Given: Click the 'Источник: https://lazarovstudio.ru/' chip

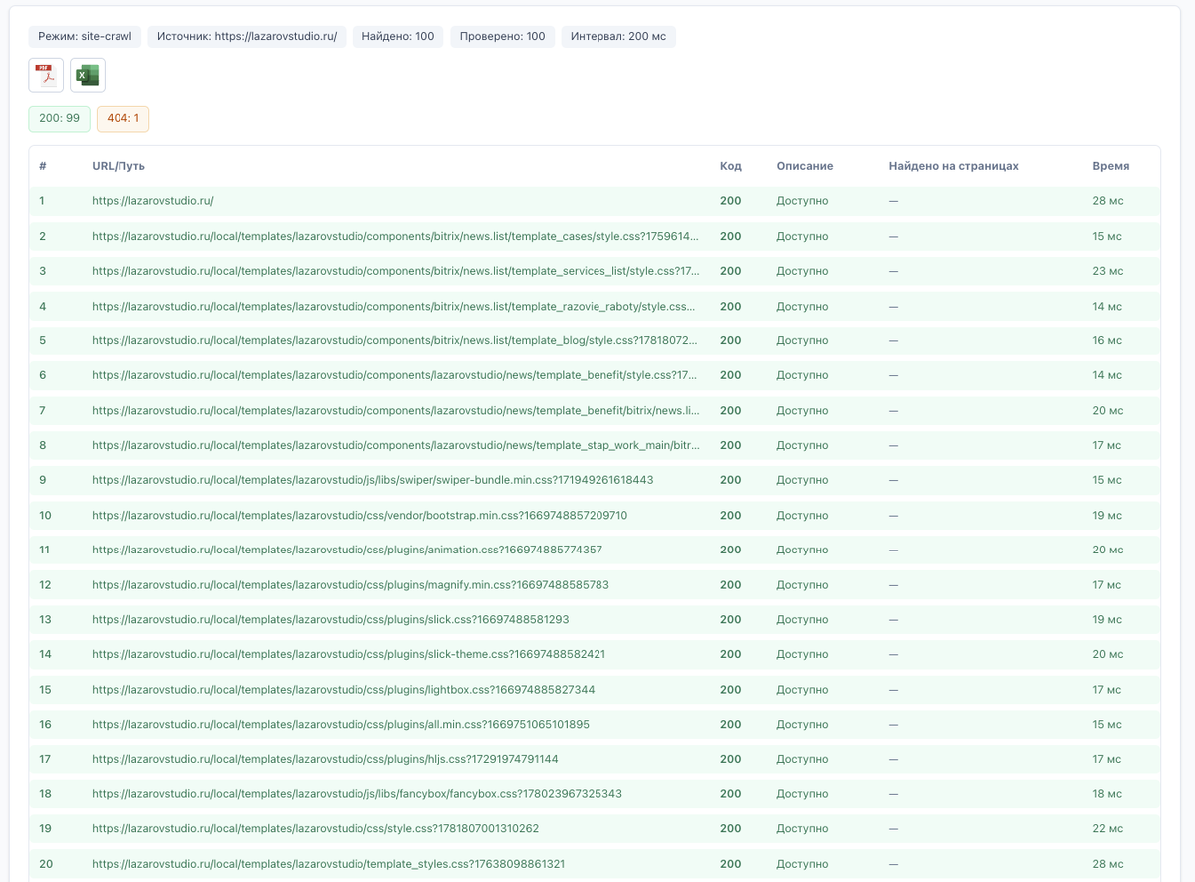Looking at the screenshot, I should click(x=247, y=36).
